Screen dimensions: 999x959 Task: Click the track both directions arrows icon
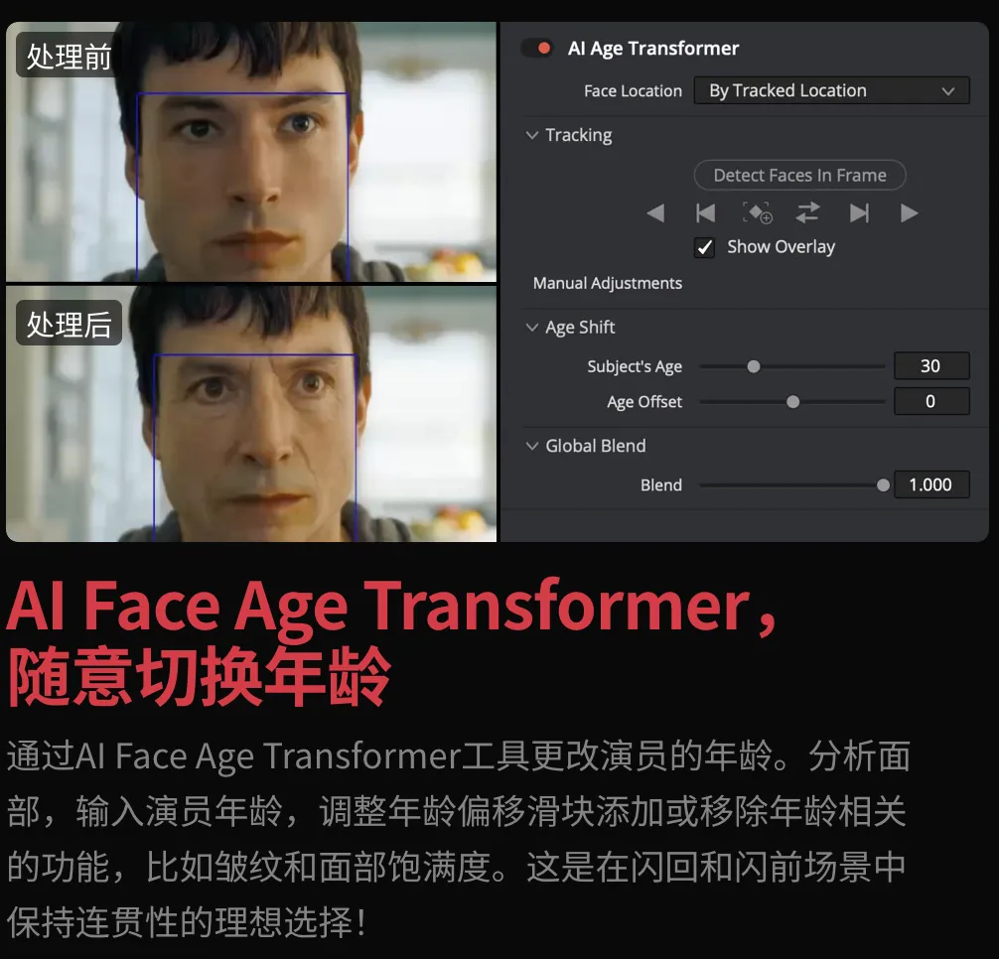coord(807,212)
